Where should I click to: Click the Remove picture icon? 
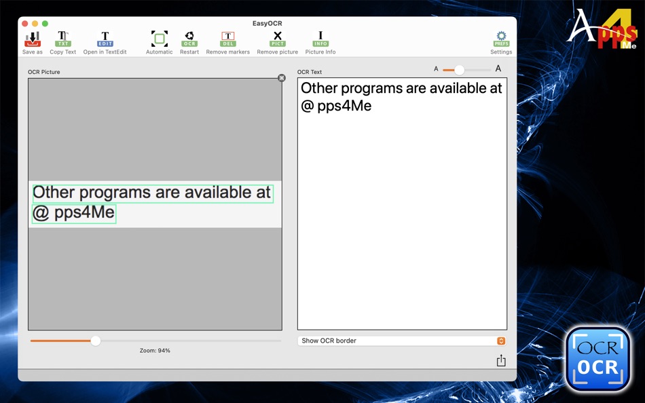tap(278, 39)
